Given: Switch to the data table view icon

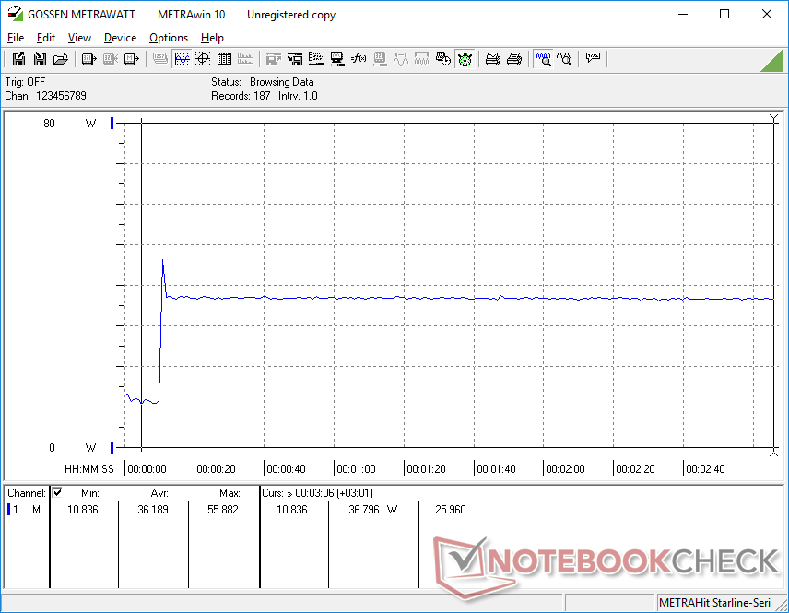Looking at the screenshot, I should pyautogui.click(x=224, y=59).
